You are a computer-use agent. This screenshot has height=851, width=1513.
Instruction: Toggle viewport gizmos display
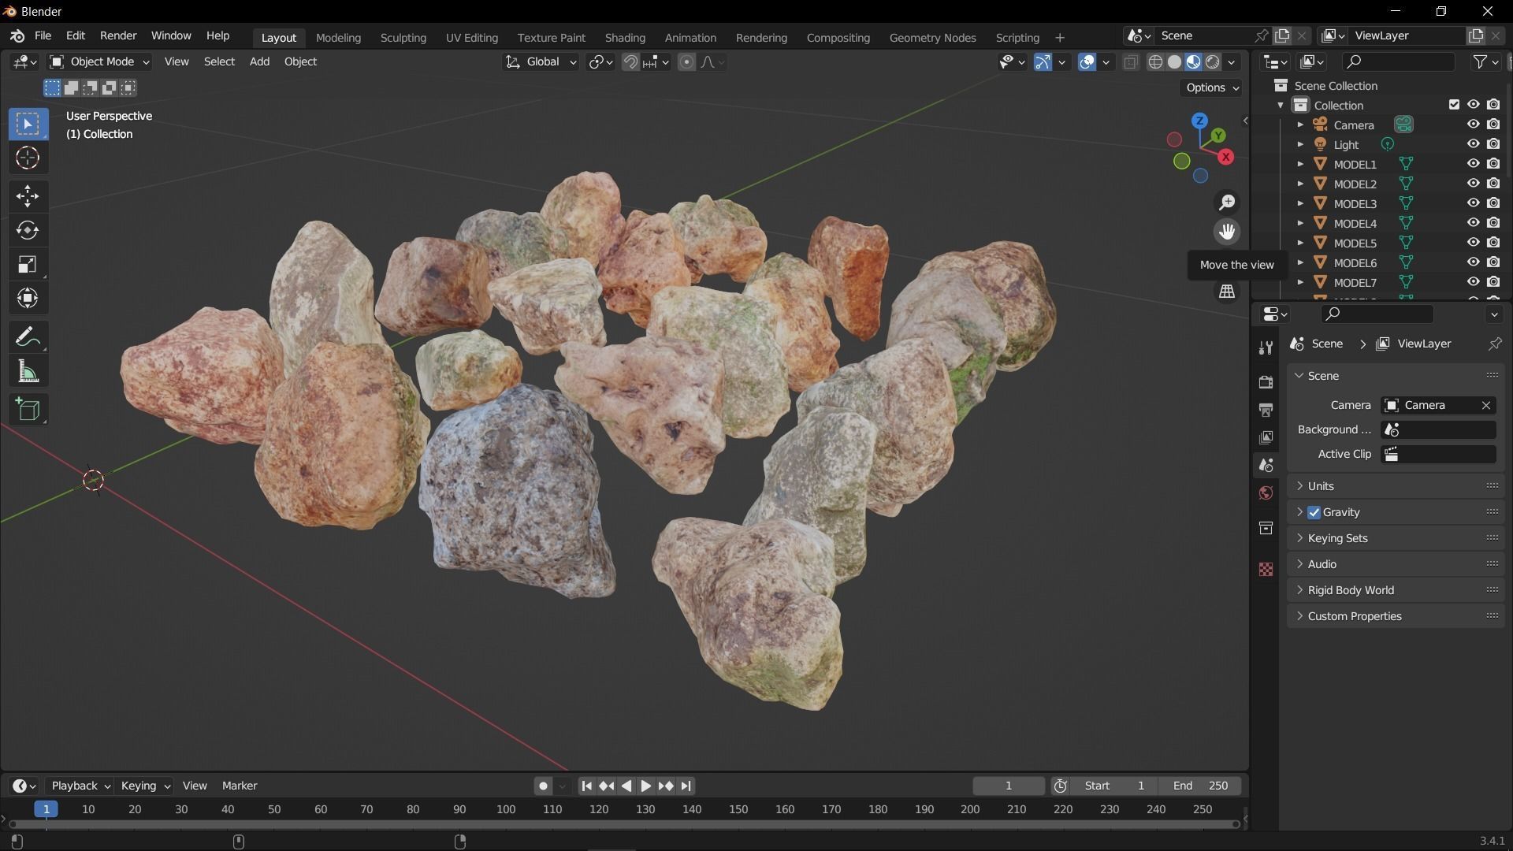(x=1043, y=62)
